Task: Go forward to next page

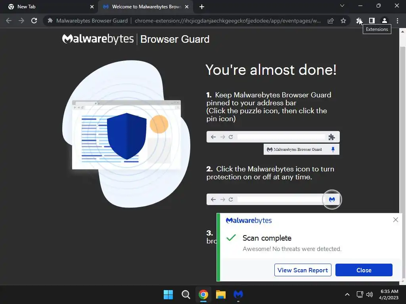Action: (21, 21)
